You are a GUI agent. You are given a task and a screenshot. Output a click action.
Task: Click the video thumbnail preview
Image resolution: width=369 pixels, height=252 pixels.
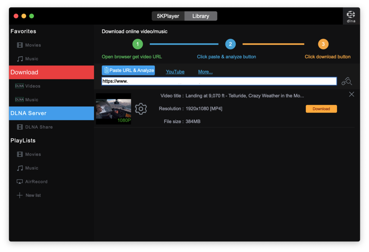tap(113, 109)
